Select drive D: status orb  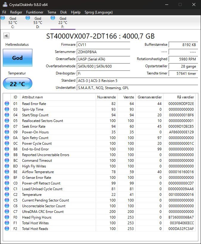(28, 18)
